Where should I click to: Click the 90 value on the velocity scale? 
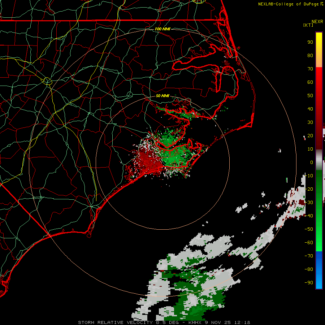tap(310, 42)
